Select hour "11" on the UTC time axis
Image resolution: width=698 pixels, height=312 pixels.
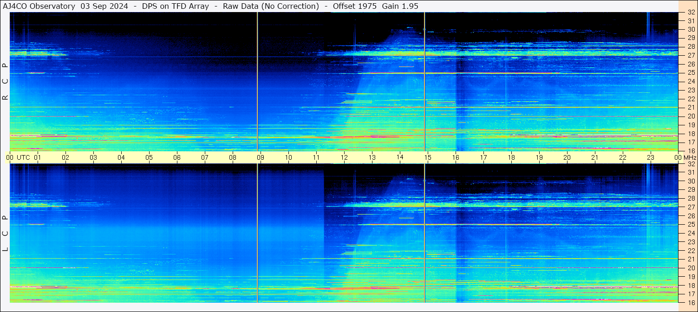pos(316,157)
